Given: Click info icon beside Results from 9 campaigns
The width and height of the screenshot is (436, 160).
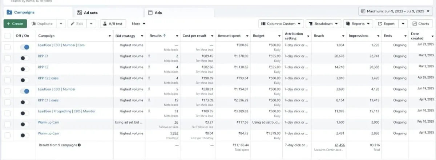Looking at the screenshot, I should click(79, 145).
